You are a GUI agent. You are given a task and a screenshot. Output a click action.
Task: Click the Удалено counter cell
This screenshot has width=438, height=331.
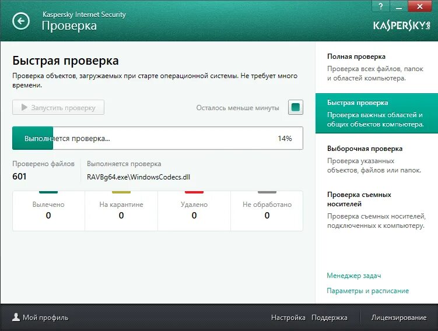(194, 211)
